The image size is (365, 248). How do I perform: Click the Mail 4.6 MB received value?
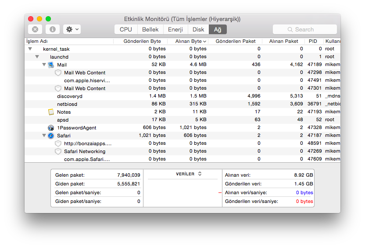(x=198, y=64)
